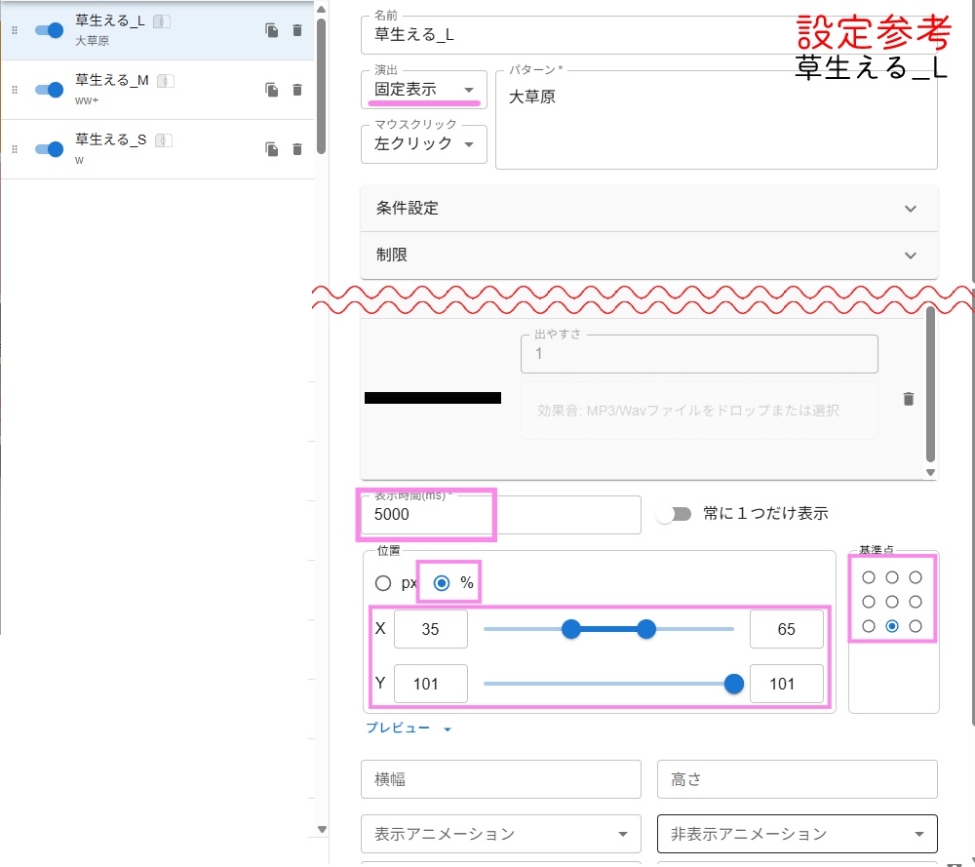Click the 名前 input field
Viewport: 975px width, 867px height.
point(649,35)
